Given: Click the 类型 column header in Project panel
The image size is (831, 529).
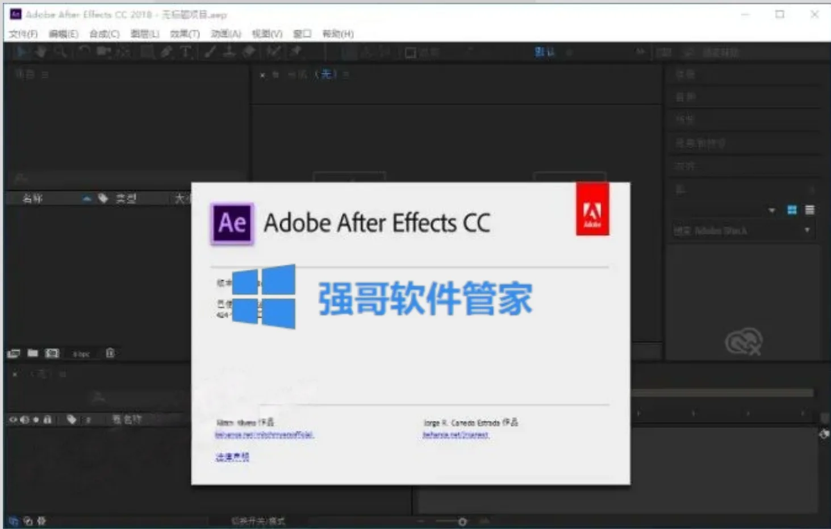Looking at the screenshot, I should tap(126, 198).
